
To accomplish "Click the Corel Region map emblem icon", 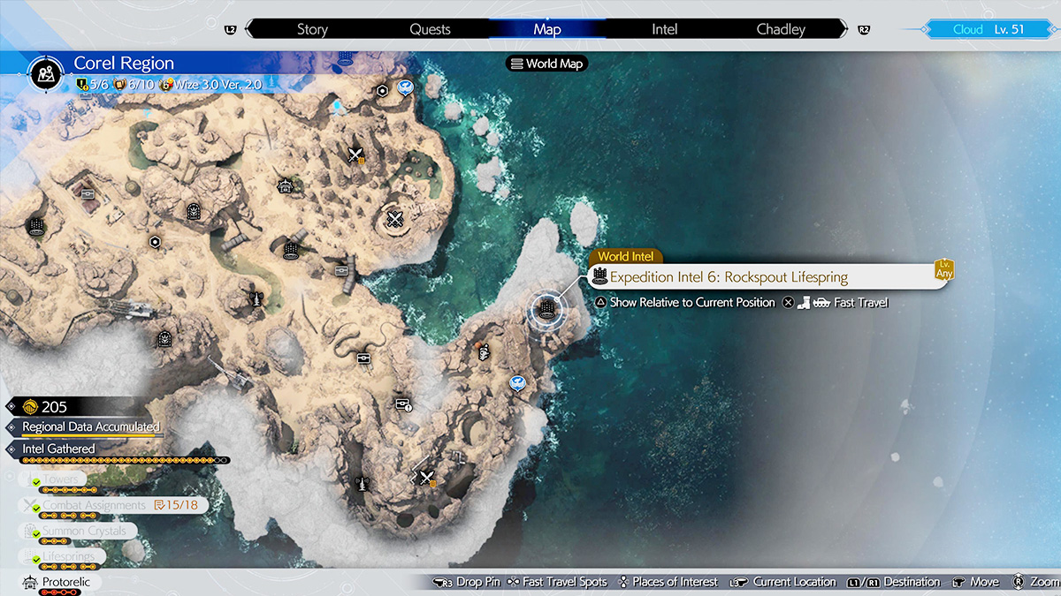I will point(44,73).
